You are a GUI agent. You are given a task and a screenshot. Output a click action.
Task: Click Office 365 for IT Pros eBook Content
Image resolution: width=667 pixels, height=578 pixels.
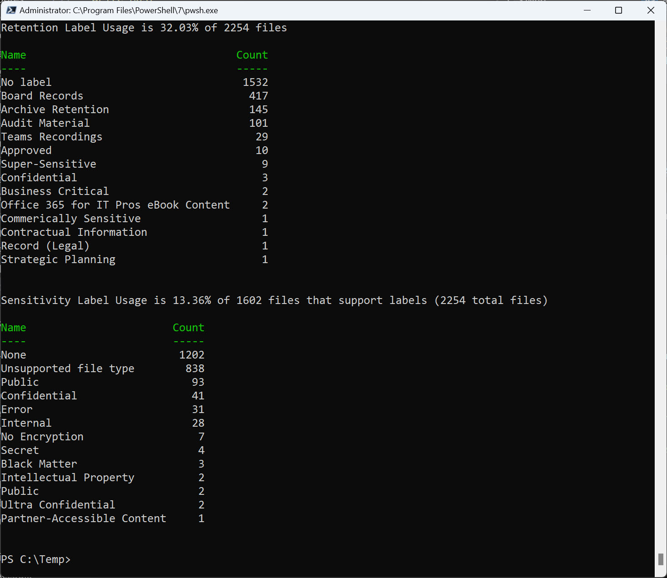point(115,205)
